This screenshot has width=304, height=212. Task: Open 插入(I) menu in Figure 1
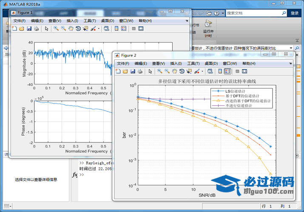click(72, 21)
